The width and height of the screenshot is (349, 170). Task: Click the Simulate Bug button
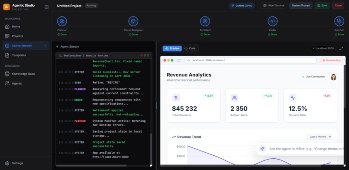331,60
